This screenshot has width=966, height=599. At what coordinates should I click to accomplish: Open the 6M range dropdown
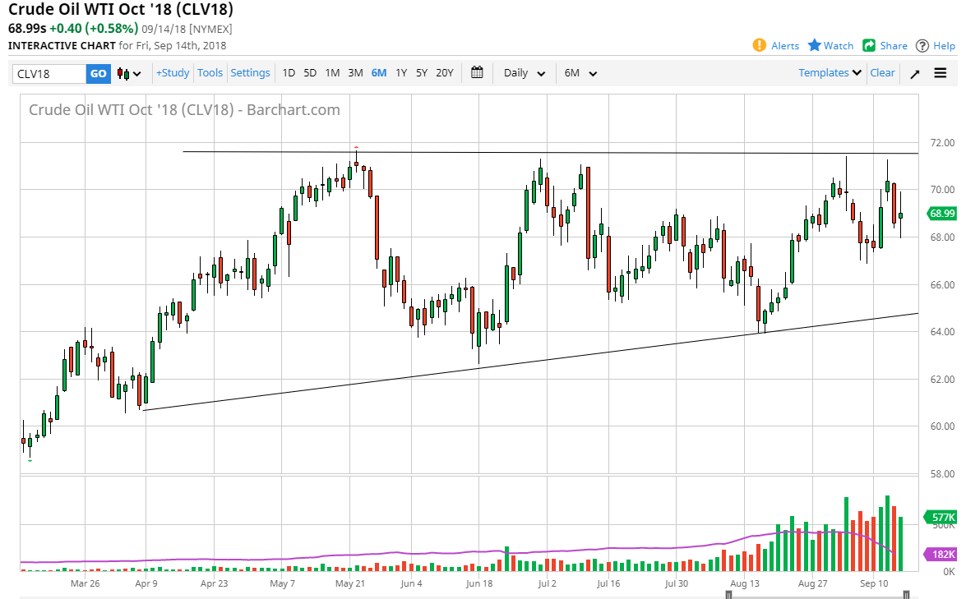tap(580, 73)
